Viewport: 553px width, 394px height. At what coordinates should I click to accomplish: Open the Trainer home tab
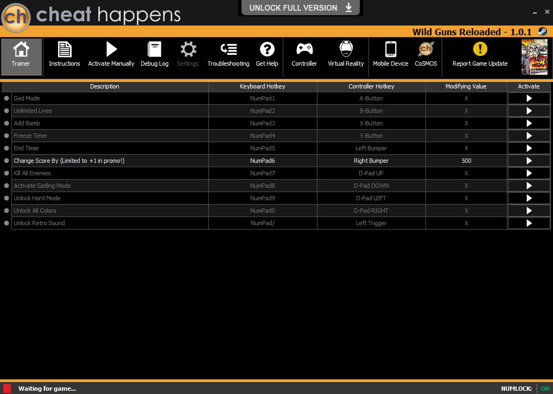click(x=21, y=56)
